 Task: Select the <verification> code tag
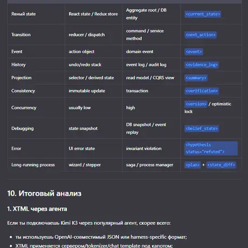point(202,91)
